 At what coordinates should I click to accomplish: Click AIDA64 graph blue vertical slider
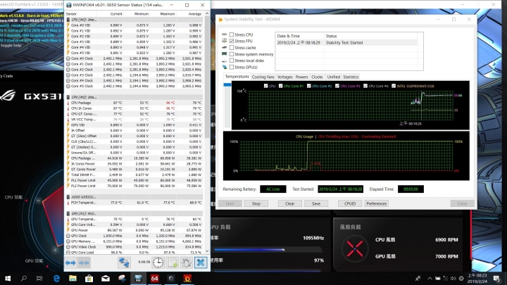(227, 84)
